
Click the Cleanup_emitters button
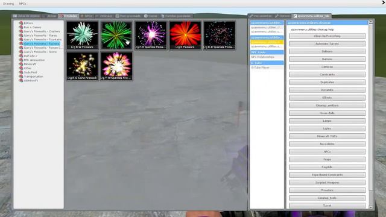click(x=327, y=105)
